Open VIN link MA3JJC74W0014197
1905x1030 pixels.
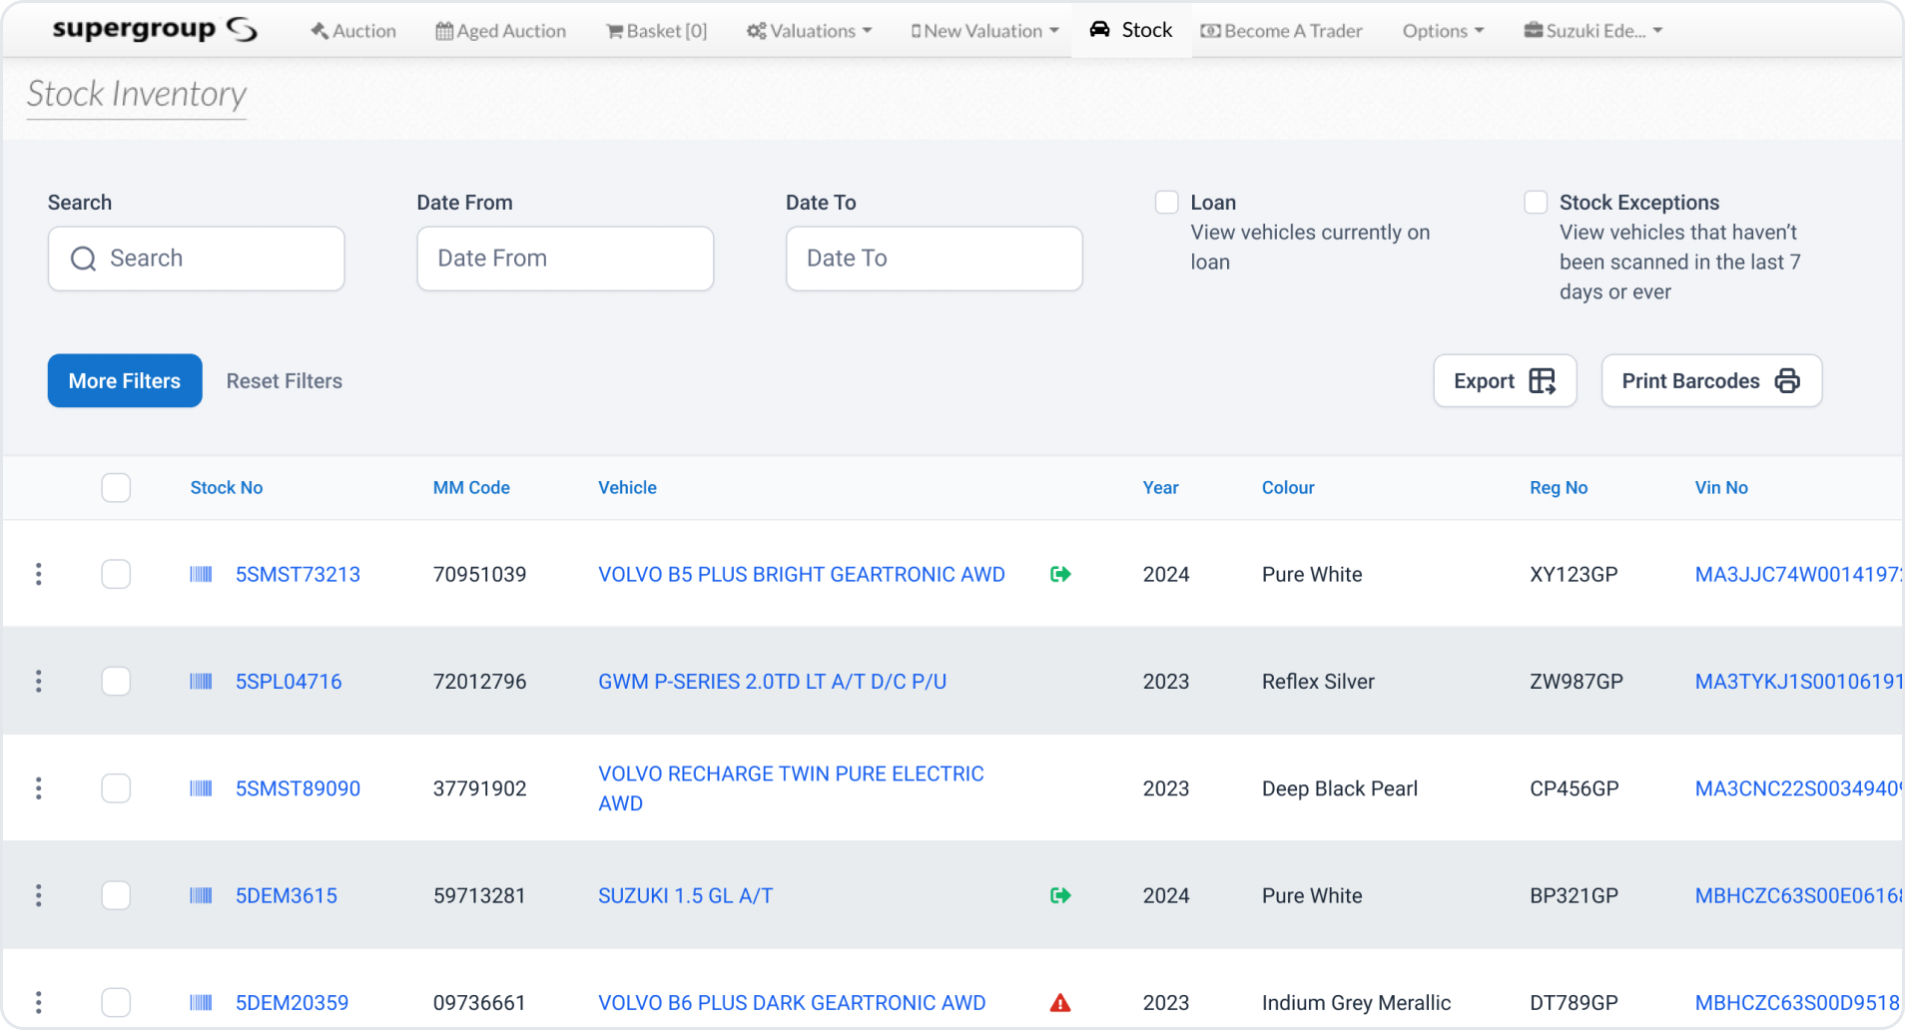1798,574
